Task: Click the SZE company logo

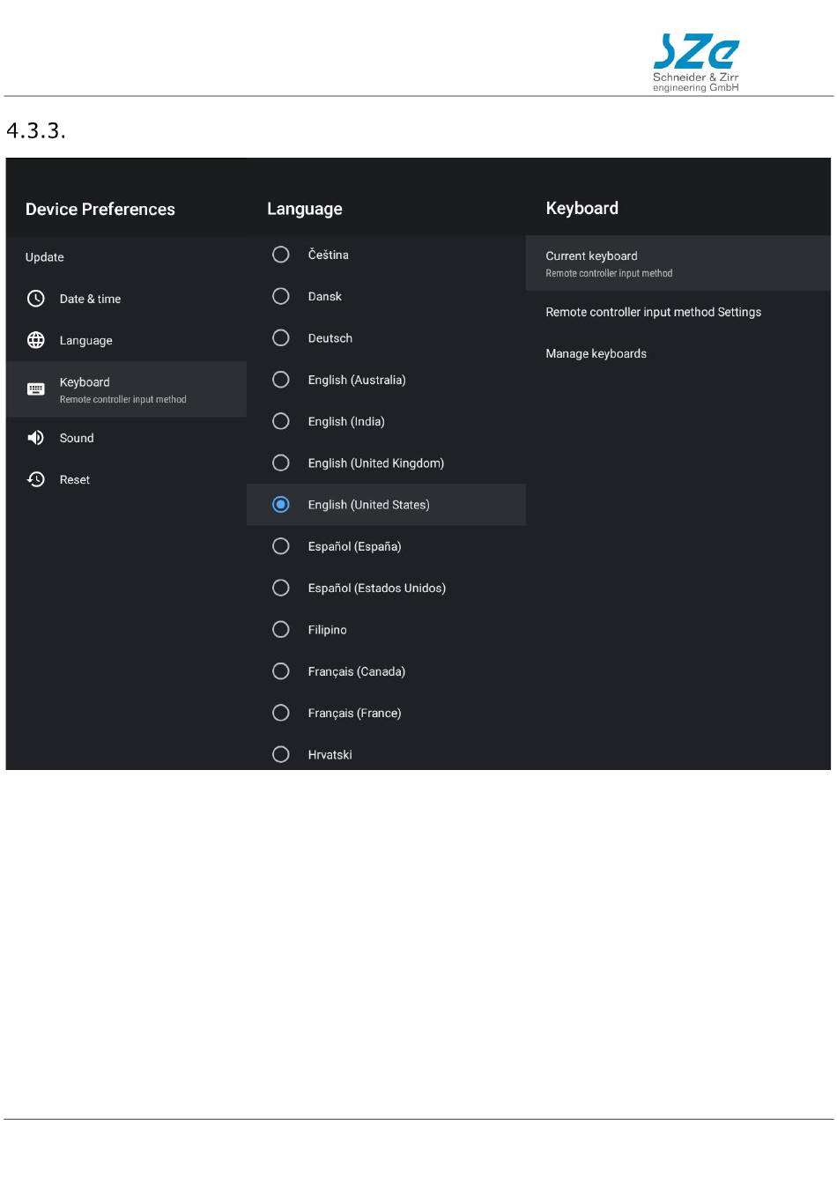Action: 696,62
